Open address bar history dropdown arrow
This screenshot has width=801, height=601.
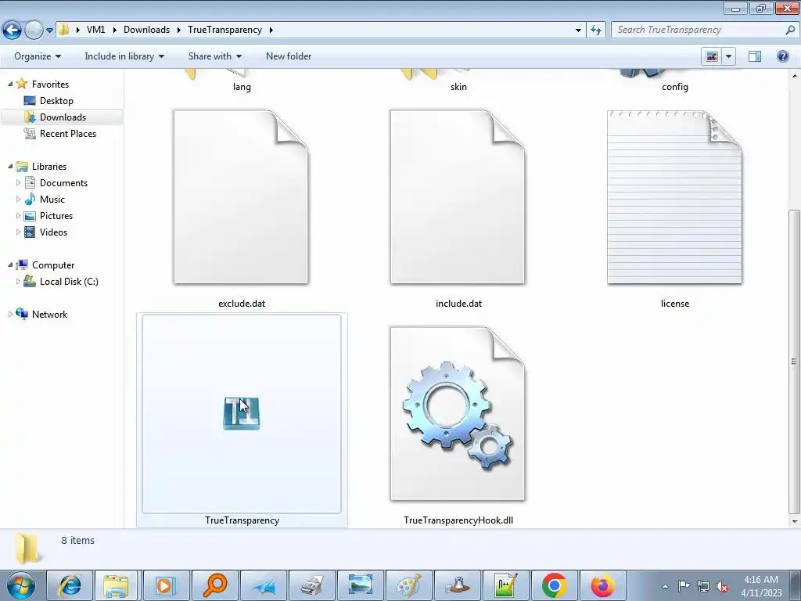(x=578, y=31)
